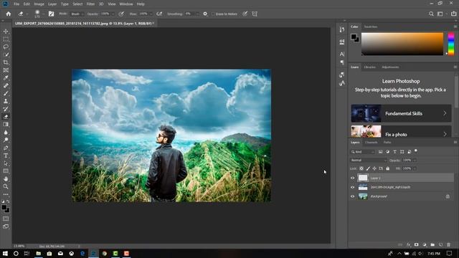Click the Home icon in options bar
Image resolution: width=459 pixels, height=258 pixels.
[x=8, y=14]
